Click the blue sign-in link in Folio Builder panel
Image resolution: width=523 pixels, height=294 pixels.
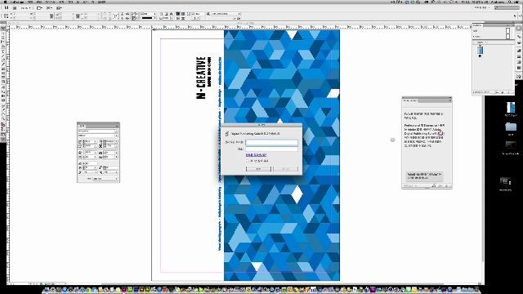pos(440,133)
